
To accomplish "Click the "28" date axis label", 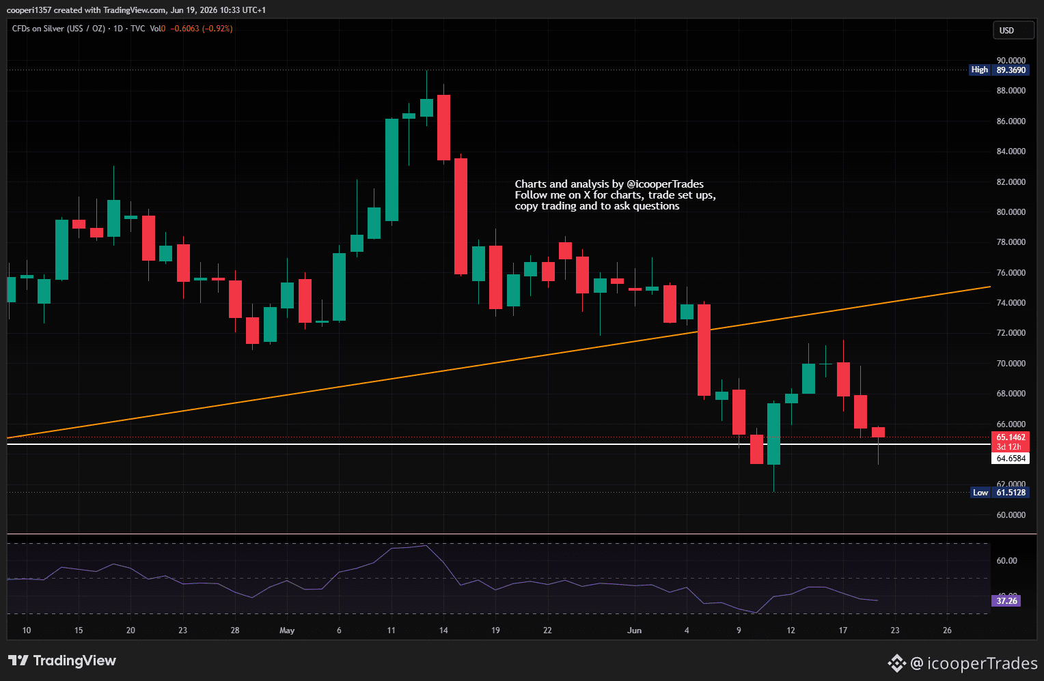I will click(x=235, y=631).
